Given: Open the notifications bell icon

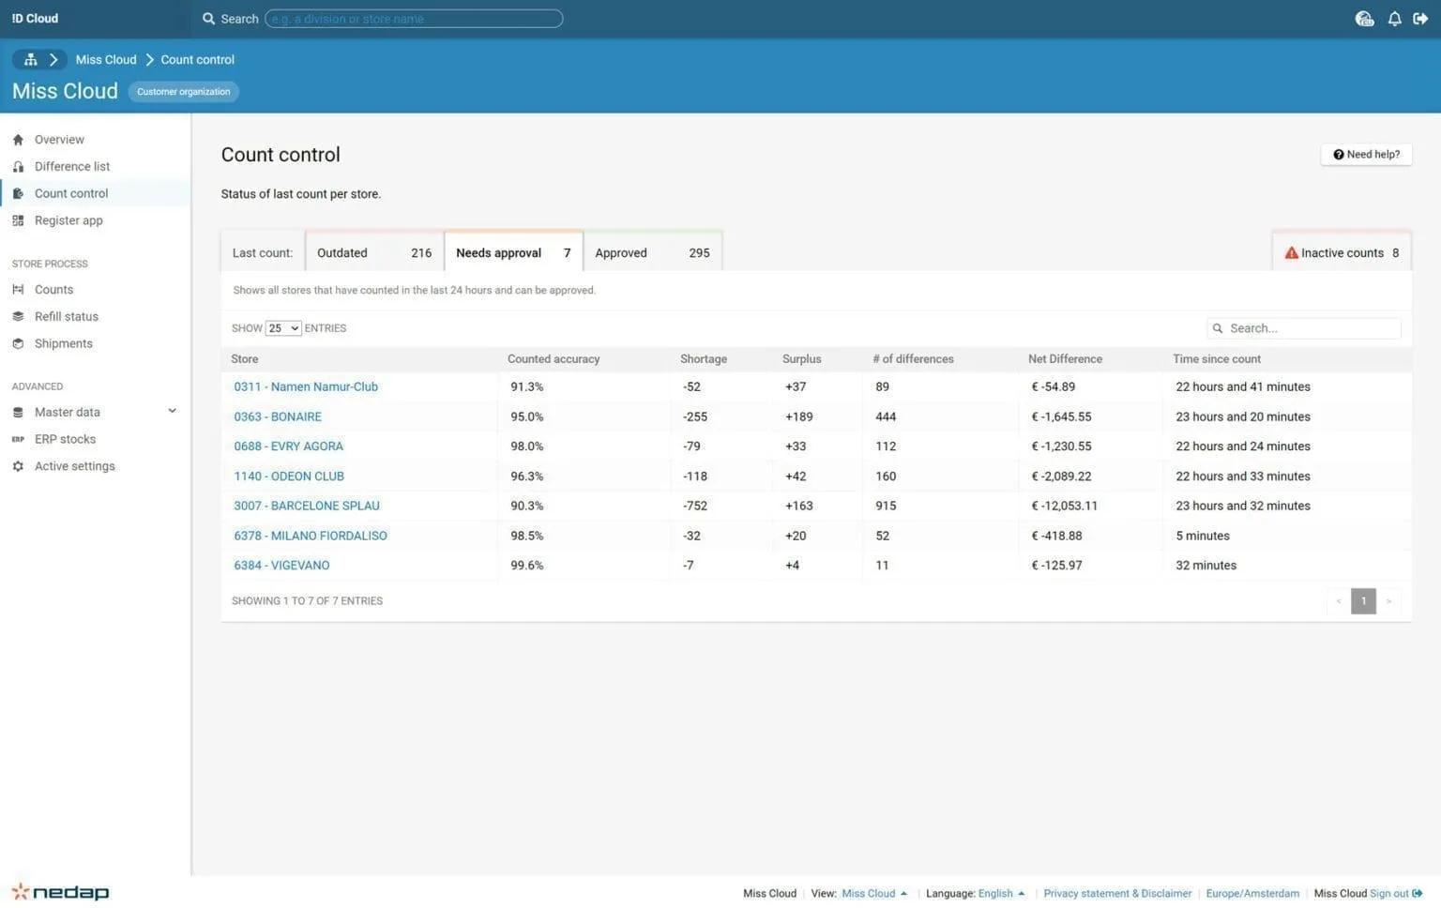Looking at the screenshot, I should pos(1395,18).
